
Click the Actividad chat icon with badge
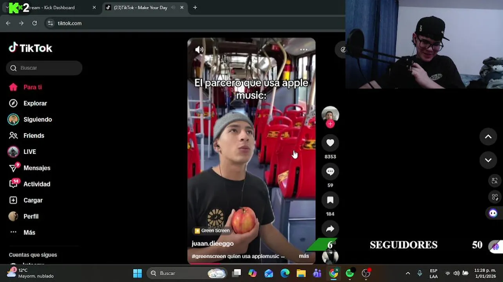click(13, 184)
